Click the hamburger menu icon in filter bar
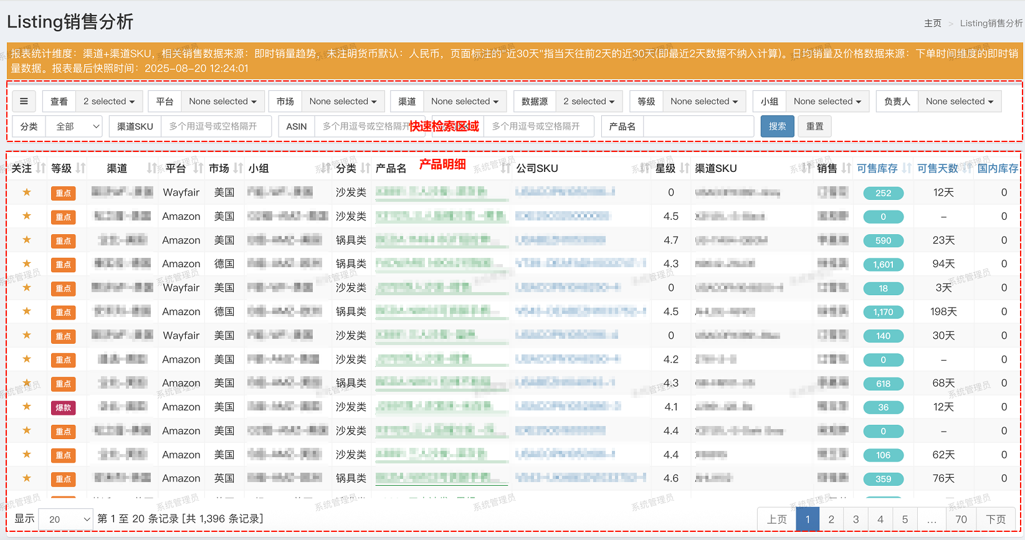Viewport: 1025px width, 540px height. pyautogui.click(x=24, y=102)
